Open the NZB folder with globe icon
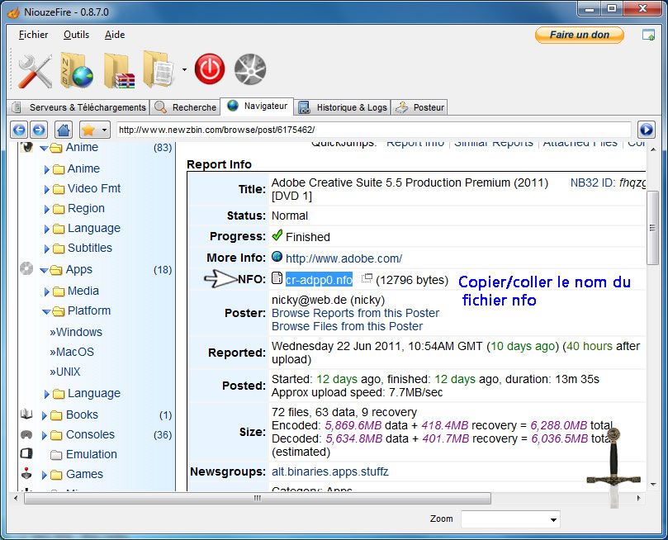 (76, 70)
